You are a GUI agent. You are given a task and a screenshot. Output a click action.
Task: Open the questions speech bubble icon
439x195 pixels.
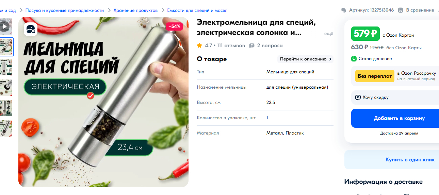pos(252,46)
